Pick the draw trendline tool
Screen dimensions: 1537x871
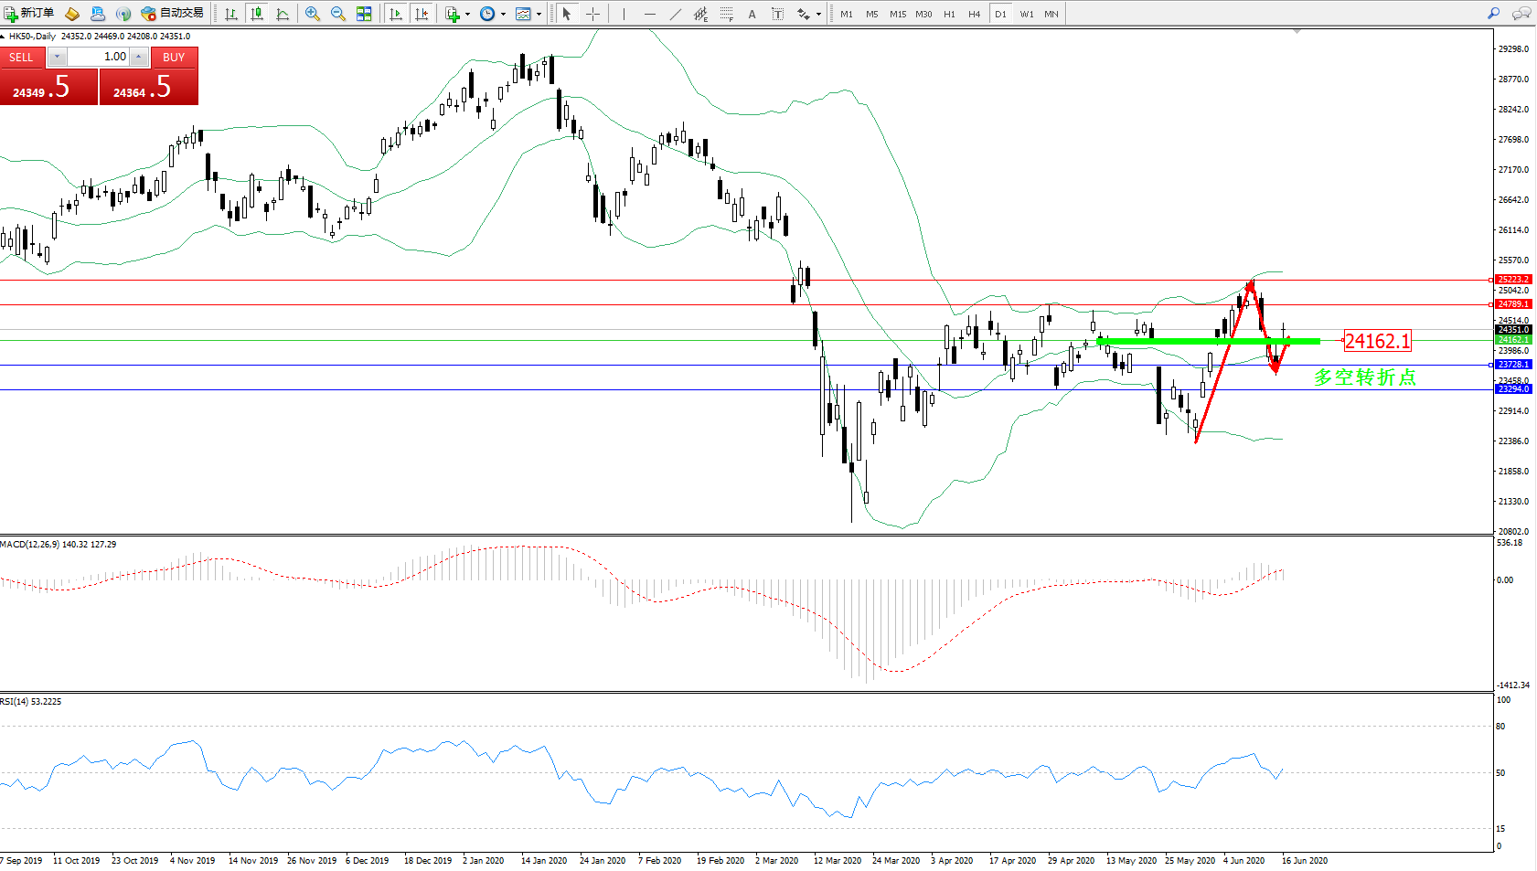pyautogui.click(x=675, y=14)
